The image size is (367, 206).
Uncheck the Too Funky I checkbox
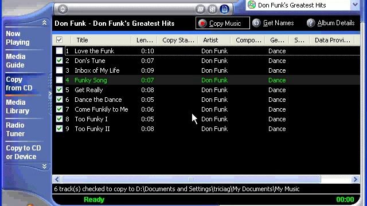click(59, 119)
